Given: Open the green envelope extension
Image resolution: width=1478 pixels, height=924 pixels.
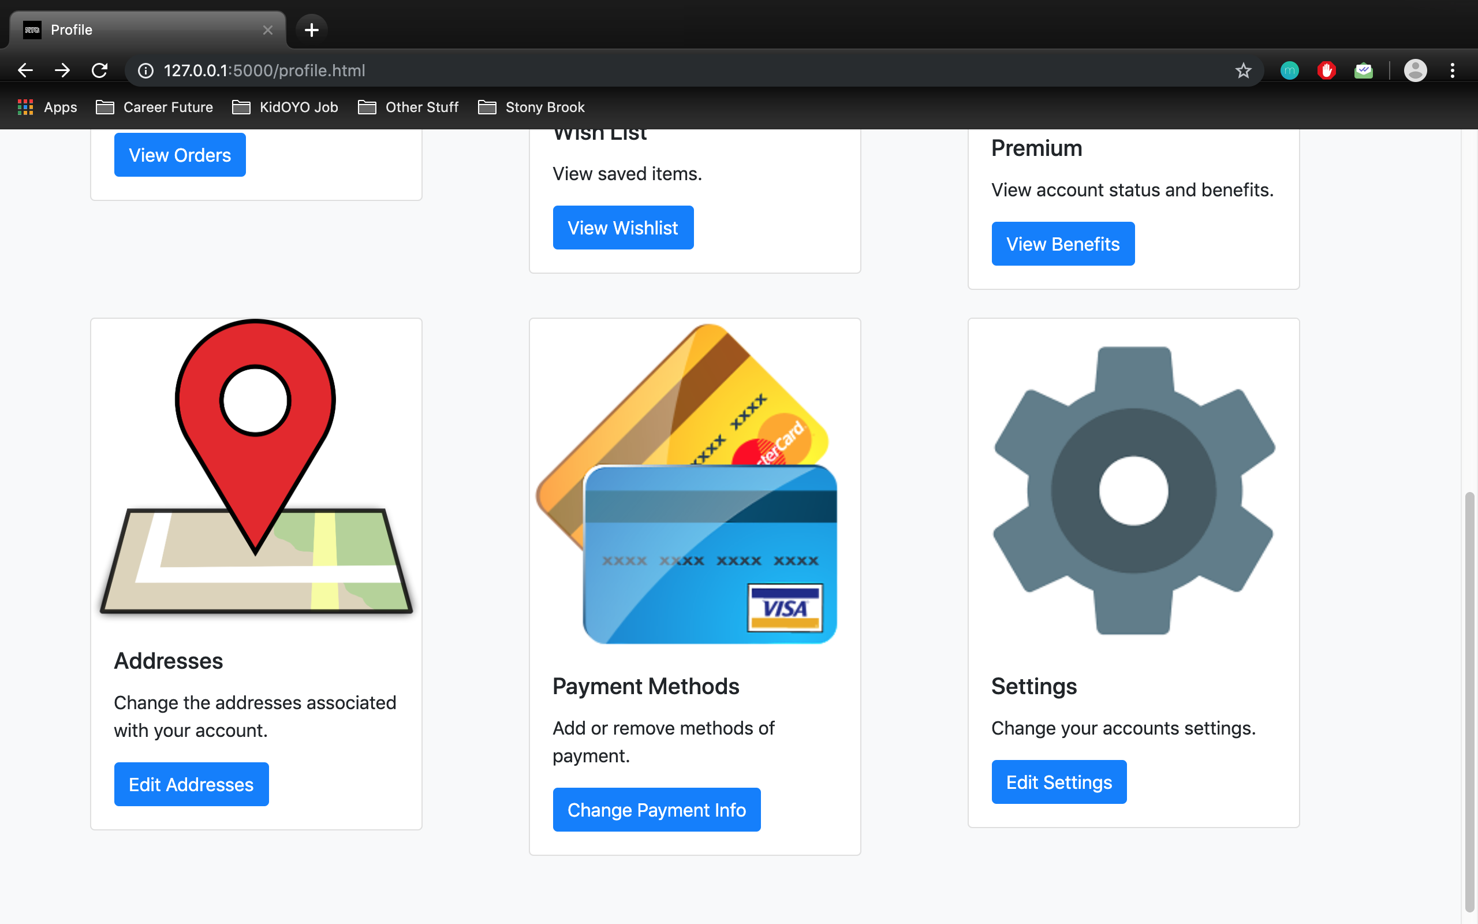Looking at the screenshot, I should coord(1363,71).
